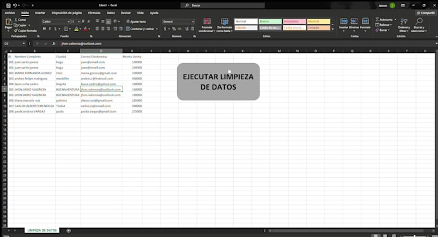Toggle center text horizontally
Viewport: 438px width, 237px height.
point(103,29)
